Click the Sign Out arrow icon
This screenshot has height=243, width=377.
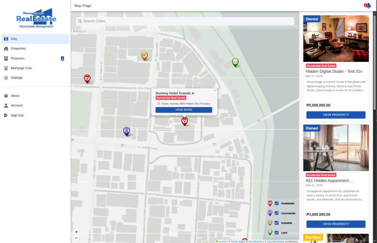coord(6,115)
